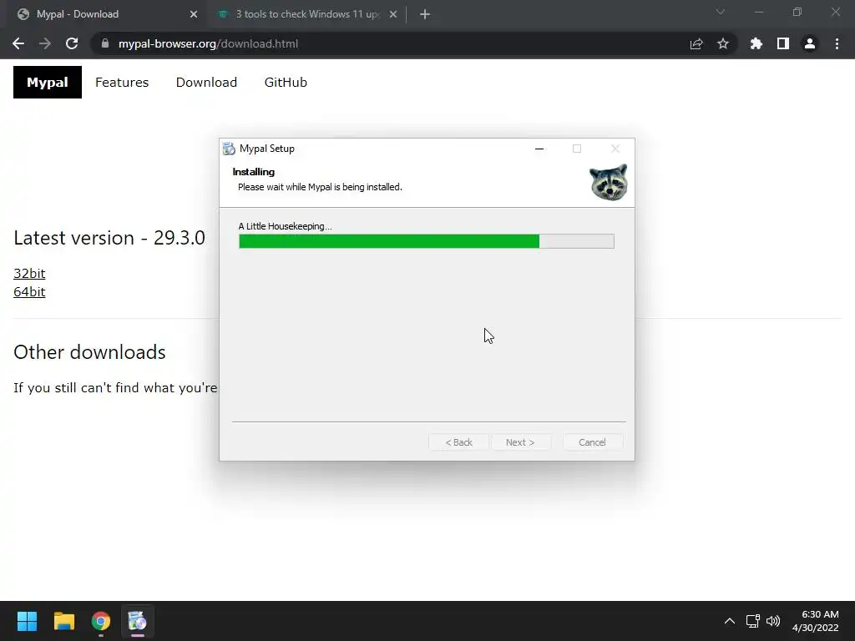Click the Chrome taskbar icon
Viewport: 855px width, 641px height.
point(101,621)
